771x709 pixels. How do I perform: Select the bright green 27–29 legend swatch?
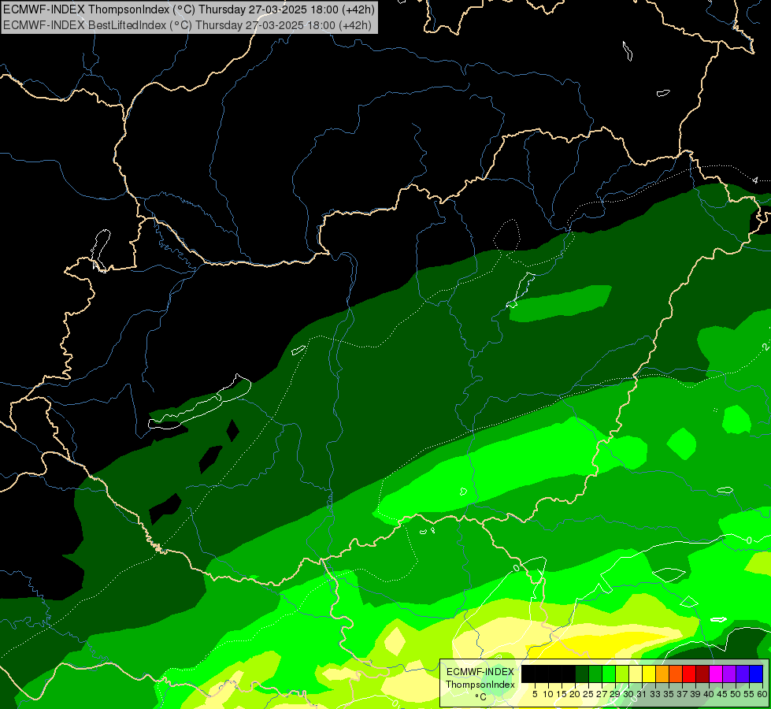pos(609,674)
